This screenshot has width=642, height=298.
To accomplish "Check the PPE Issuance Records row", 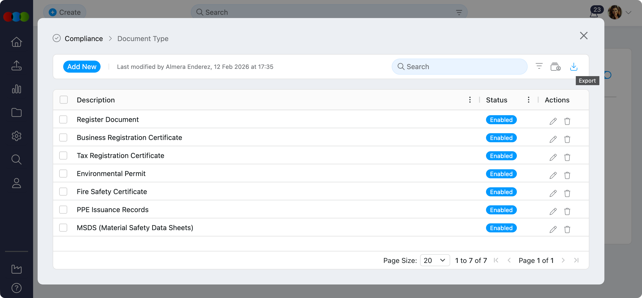I will click(63, 210).
